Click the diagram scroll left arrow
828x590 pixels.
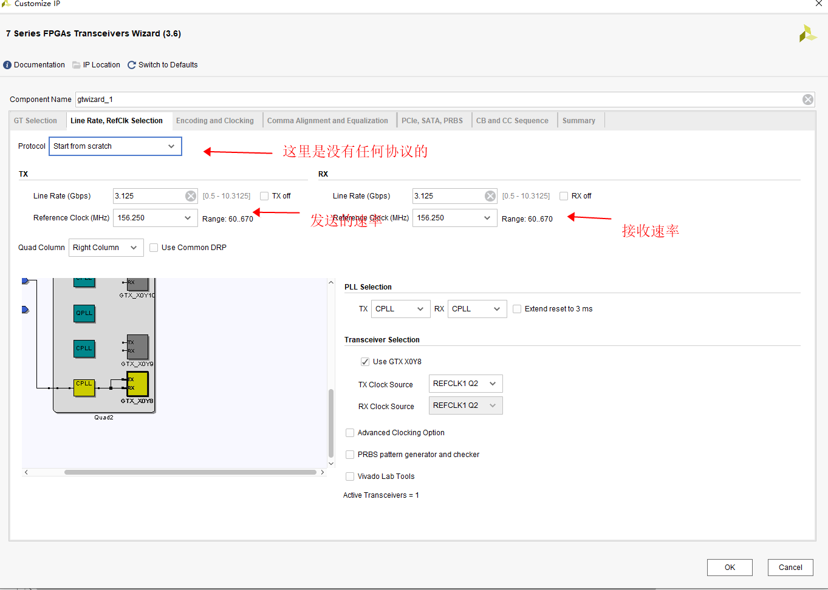pos(26,472)
